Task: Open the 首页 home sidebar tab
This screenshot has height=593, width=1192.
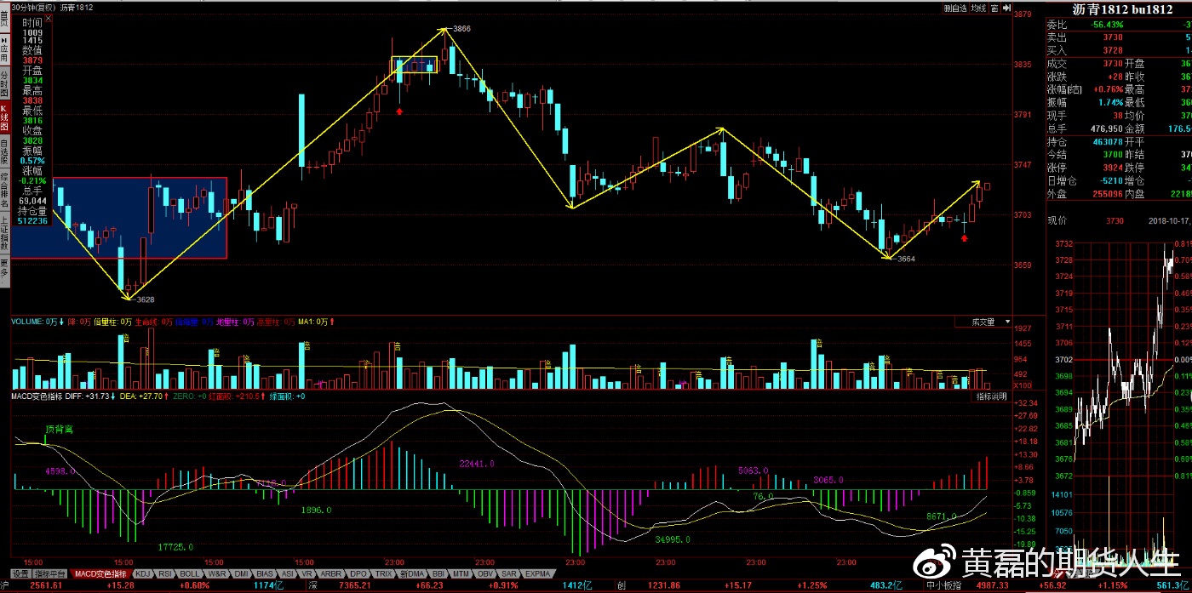Action: click(4, 19)
